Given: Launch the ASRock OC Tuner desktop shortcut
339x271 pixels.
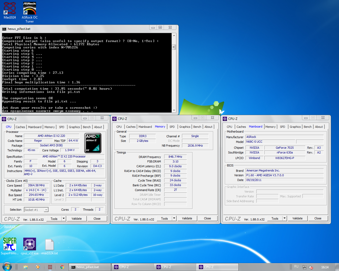Looking at the screenshot, I should (x=29, y=12).
